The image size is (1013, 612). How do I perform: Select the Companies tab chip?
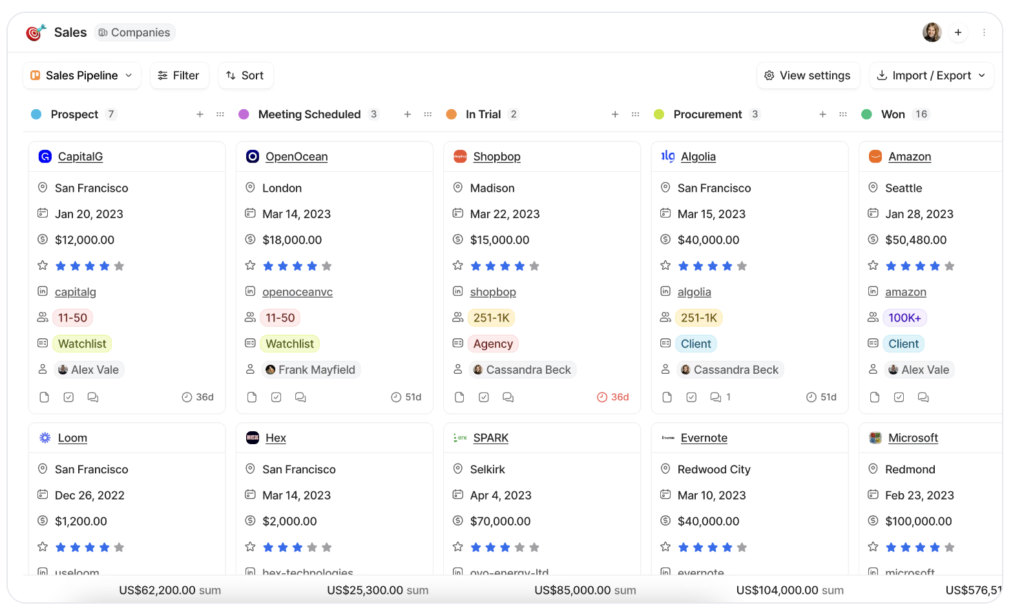pyautogui.click(x=135, y=32)
